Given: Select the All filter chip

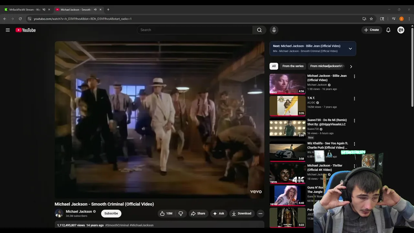Looking at the screenshot, I should 274,66.
